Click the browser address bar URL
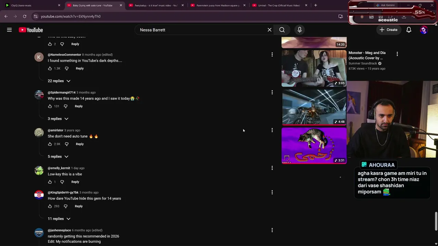 pos(71,16)
